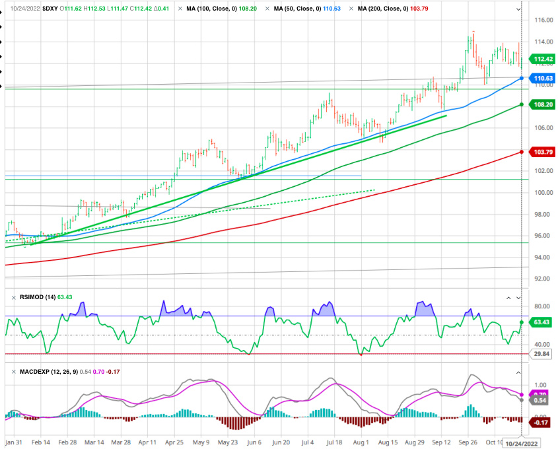
Task: Move the RSIMOD panel down
Action: (x=518, y=298)
